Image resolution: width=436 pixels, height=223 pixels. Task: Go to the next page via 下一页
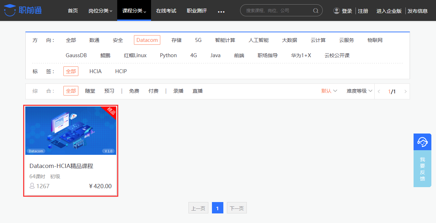pos(237,208)
